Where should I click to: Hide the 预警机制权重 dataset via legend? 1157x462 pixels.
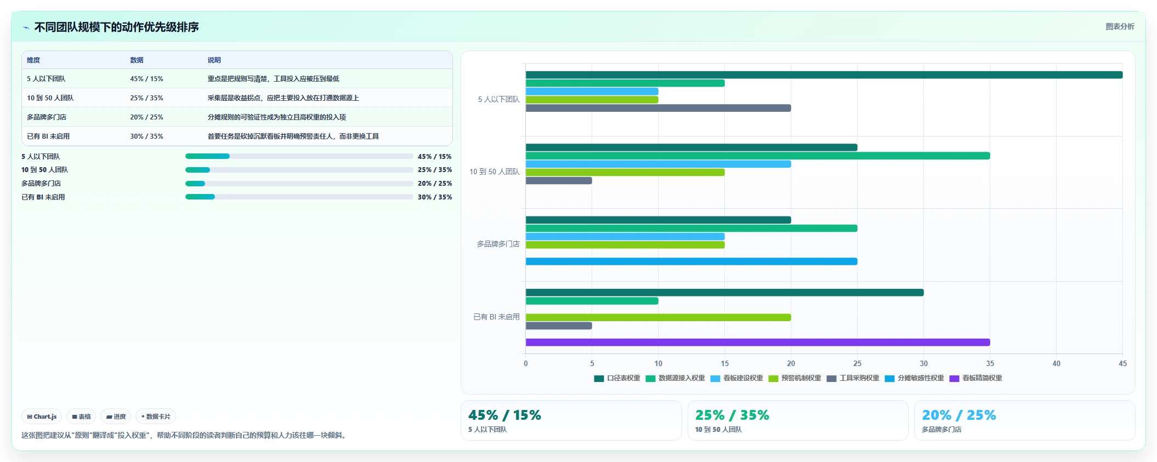point(795,378)
